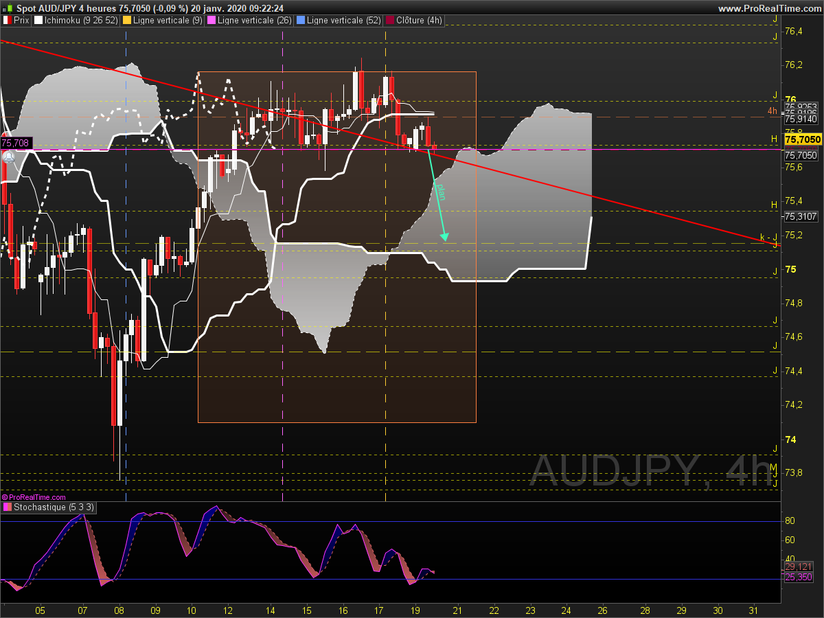Click date 14 on the time axis
The image size is (824, 618).
[271, 610]
